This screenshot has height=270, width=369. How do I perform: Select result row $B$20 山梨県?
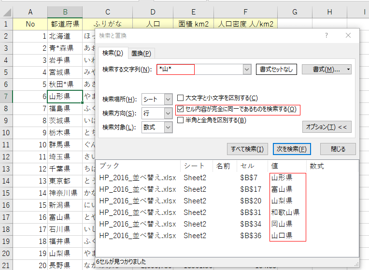pyautogui.click(x=227, y=201)
